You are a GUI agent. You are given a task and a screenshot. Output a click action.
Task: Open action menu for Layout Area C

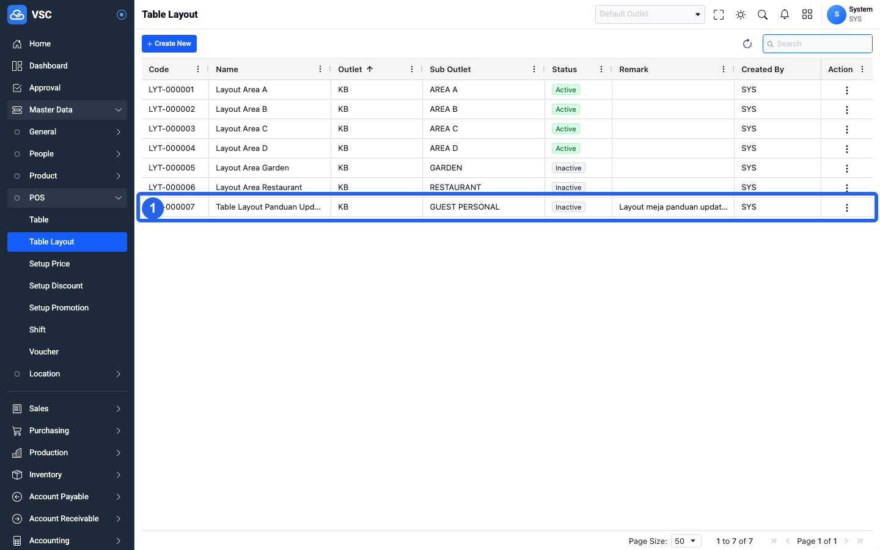point(847,130)
